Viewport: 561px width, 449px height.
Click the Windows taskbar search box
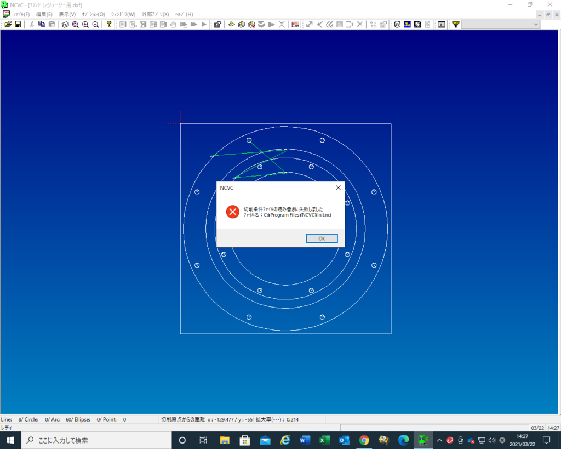point(96,440)
